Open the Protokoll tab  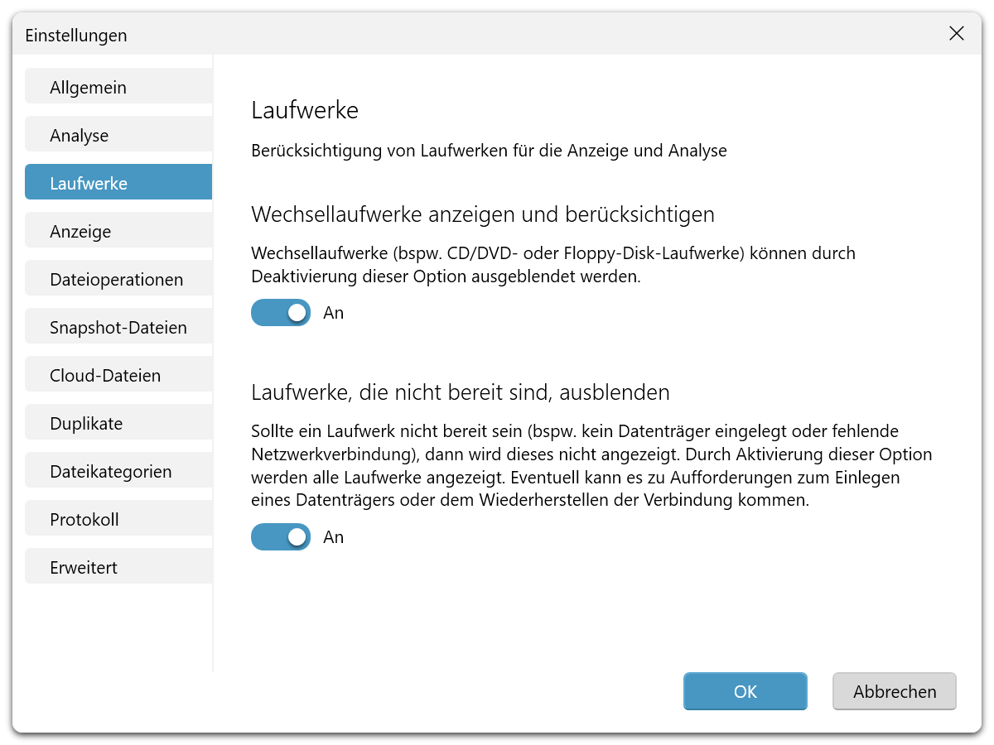pyautogui.click(x=118, y=519)
